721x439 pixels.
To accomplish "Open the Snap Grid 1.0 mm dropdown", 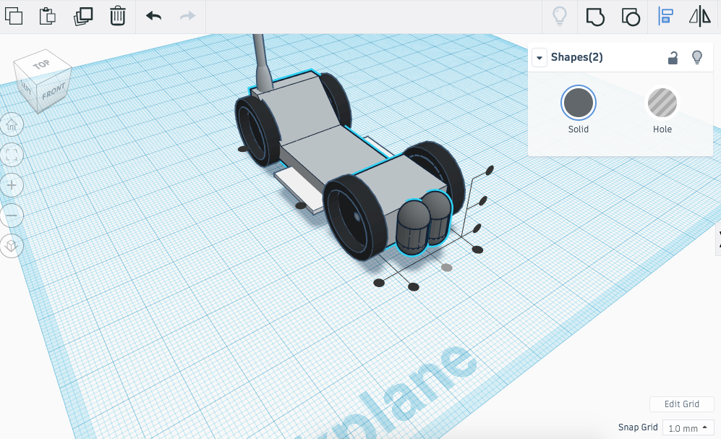I will coord(688,427).
